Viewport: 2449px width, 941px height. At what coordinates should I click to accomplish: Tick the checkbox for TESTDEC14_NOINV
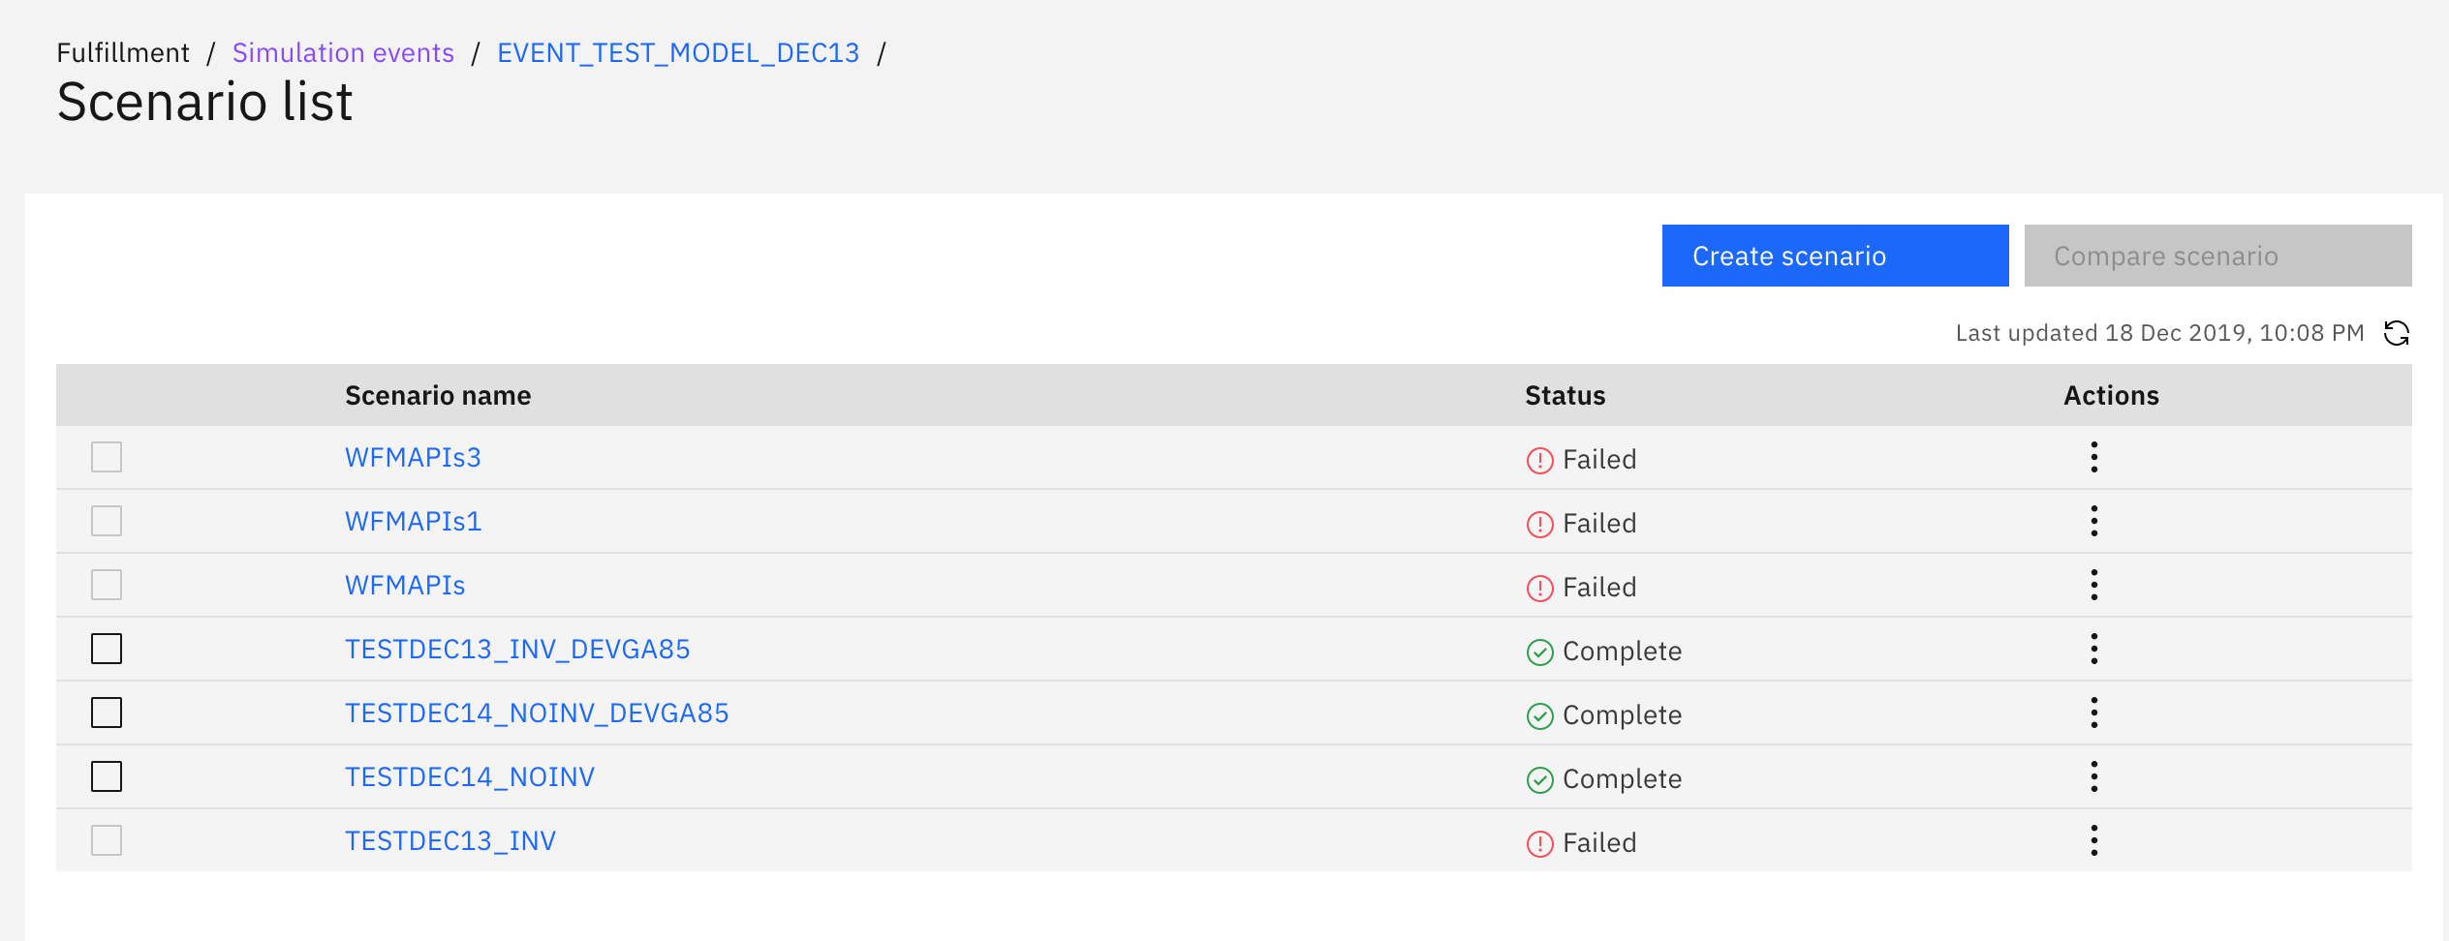(107, 776)
